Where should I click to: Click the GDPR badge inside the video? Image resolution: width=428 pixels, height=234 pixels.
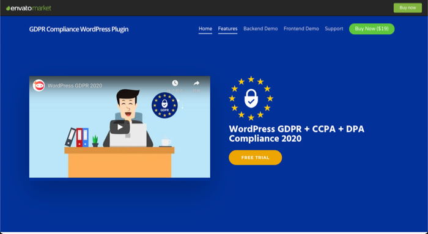(x=164, y=105)
